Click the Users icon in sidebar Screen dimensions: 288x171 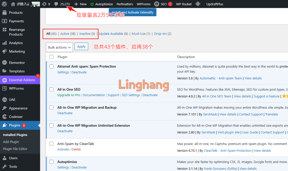click(x=4, y=158)
